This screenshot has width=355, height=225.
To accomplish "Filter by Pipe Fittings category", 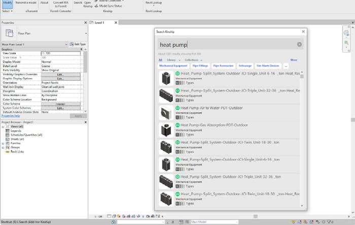I will point(200,66).
